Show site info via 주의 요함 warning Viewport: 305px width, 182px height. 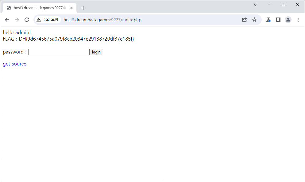[x=47, y=20]
